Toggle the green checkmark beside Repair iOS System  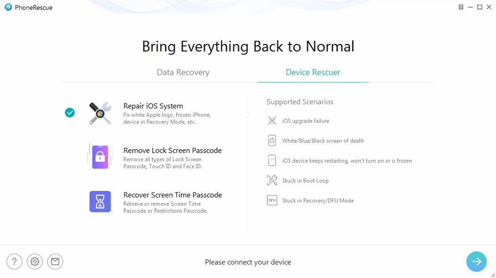point(70,113)
